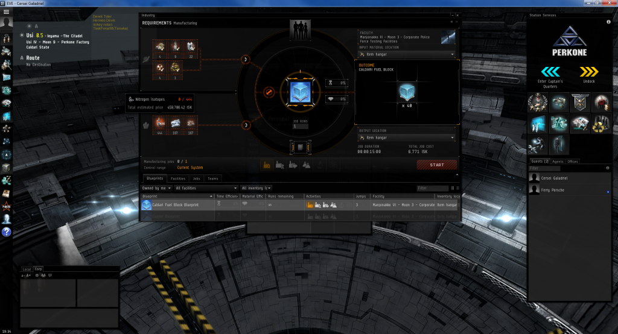
Task: Click the crossed-circle icon left of the blueprint
Action: click(269, 93)
